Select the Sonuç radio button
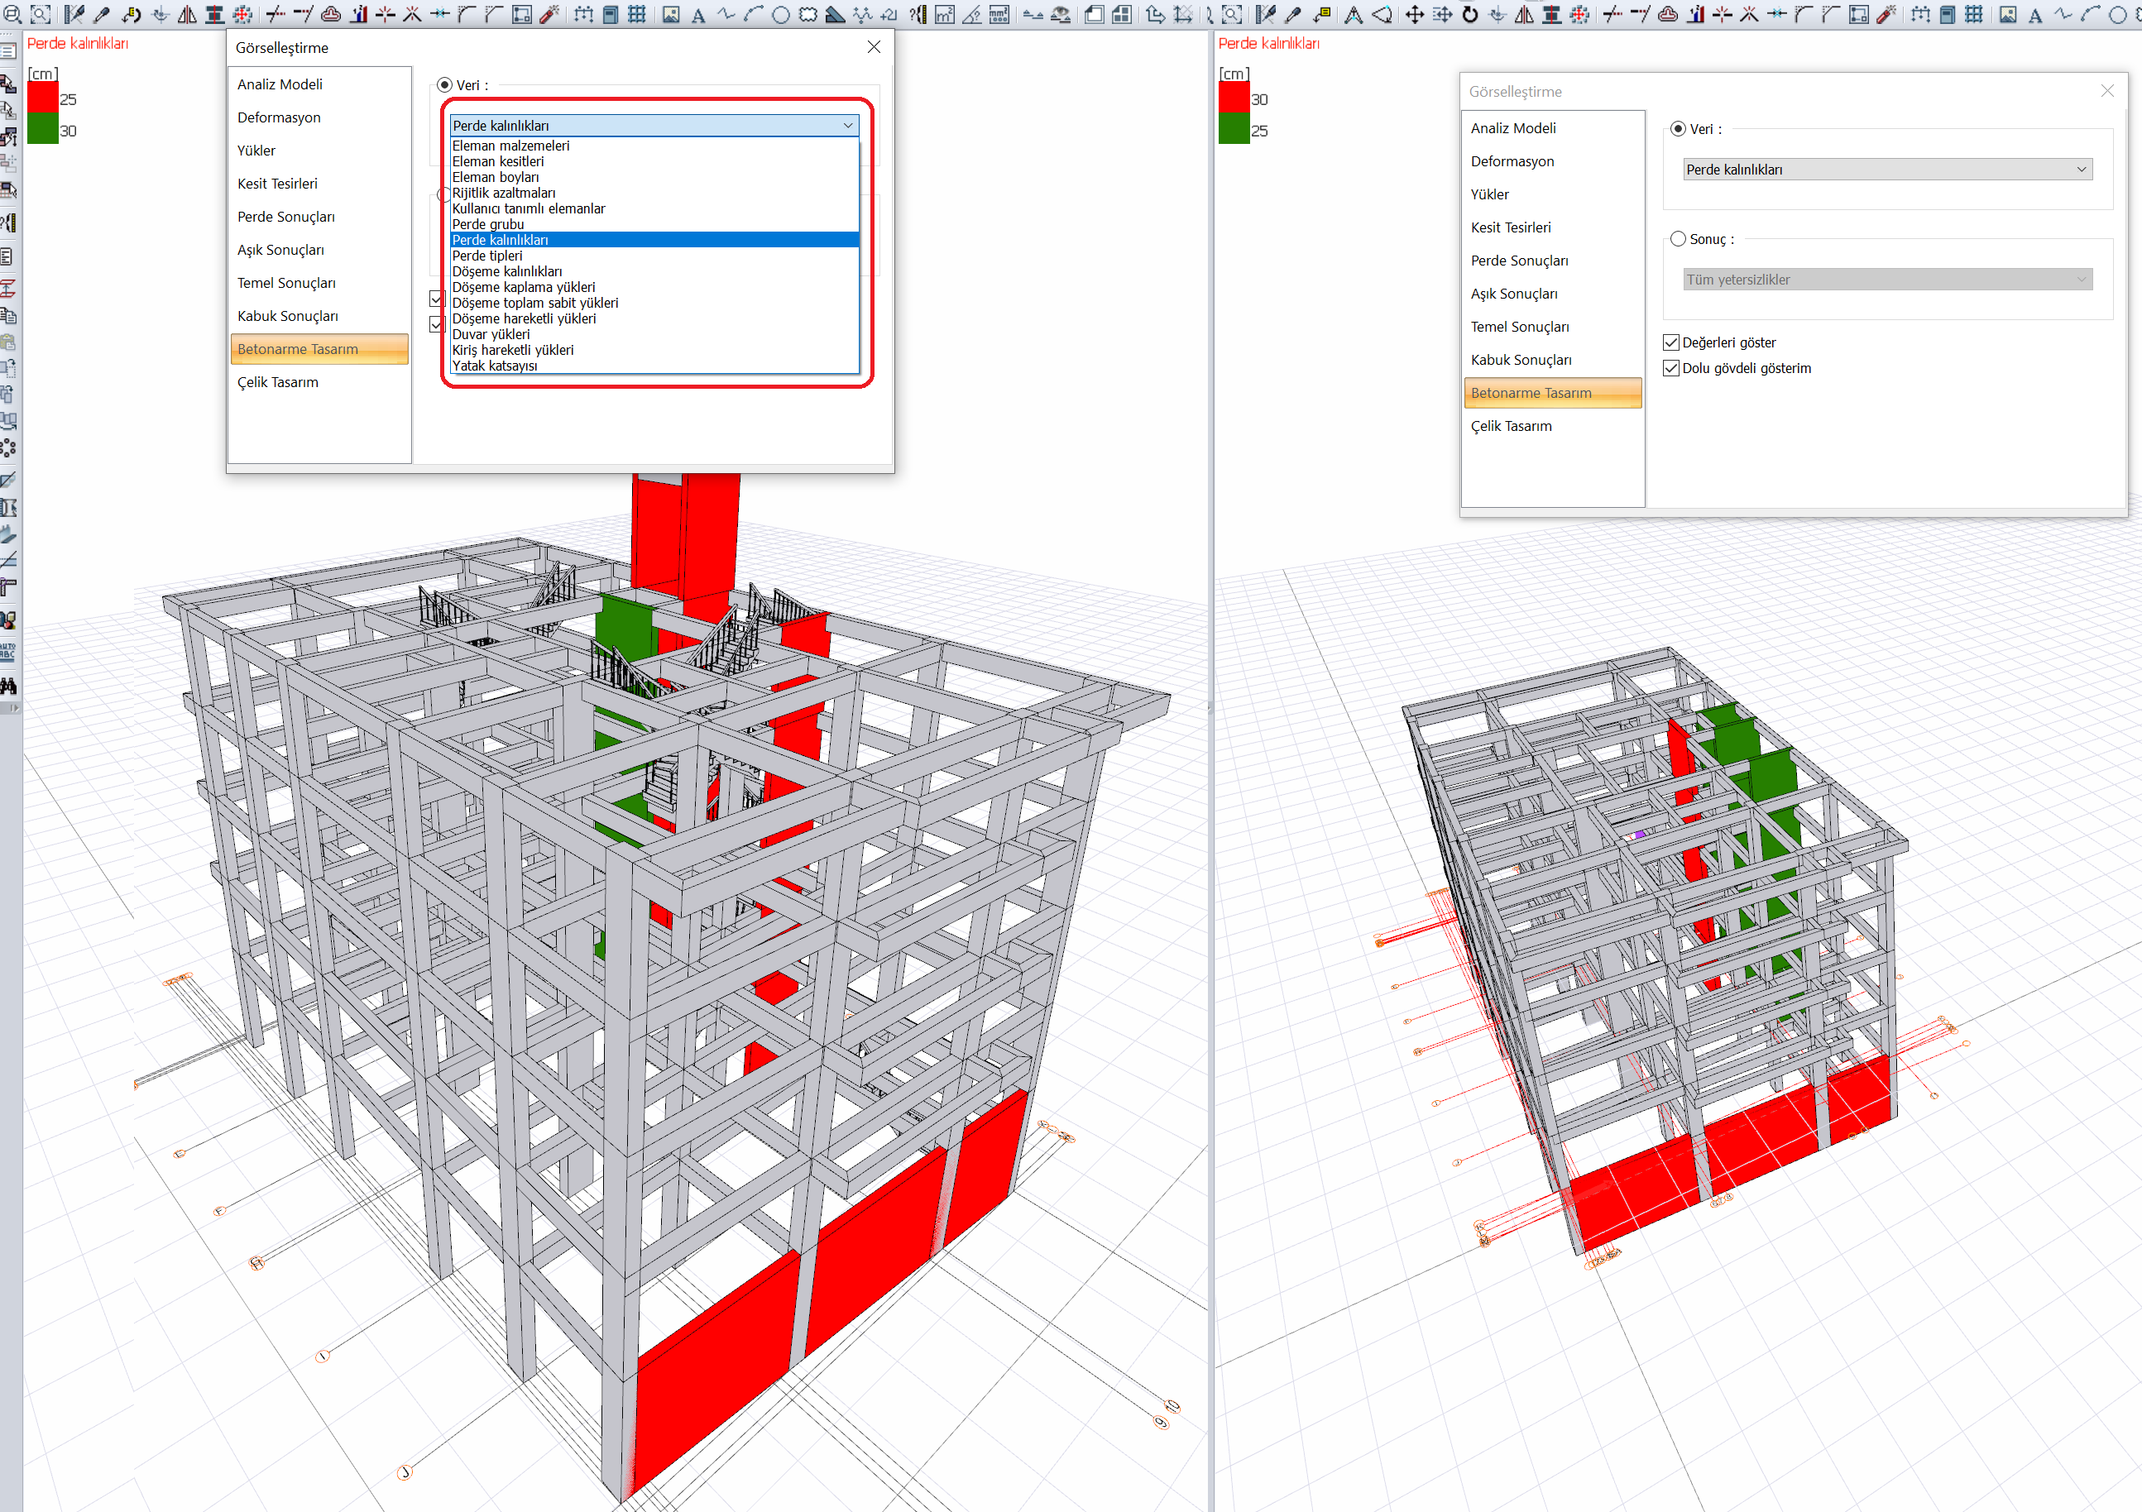Viewport: 2142px width, 1512px height. tap(1679, 239)
